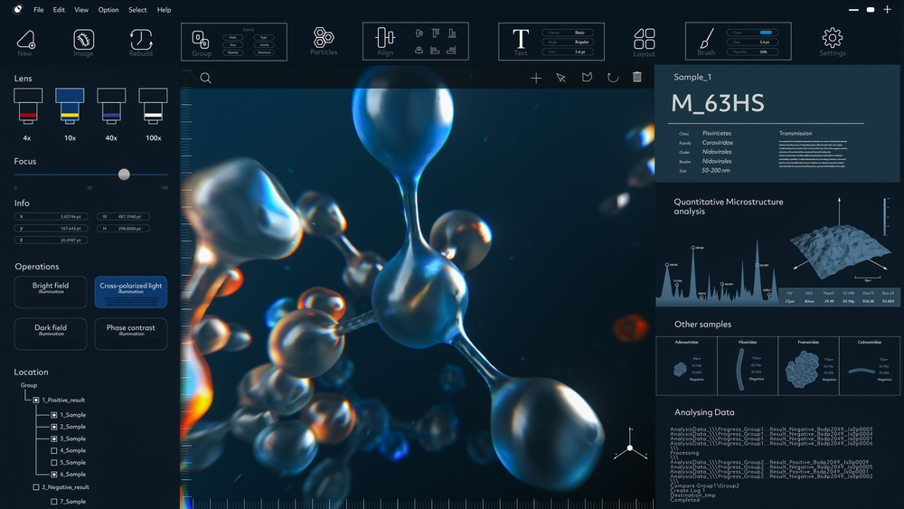Open the Particles tool
The height and width of the screenshot is (509, 904).
(324, 37)
